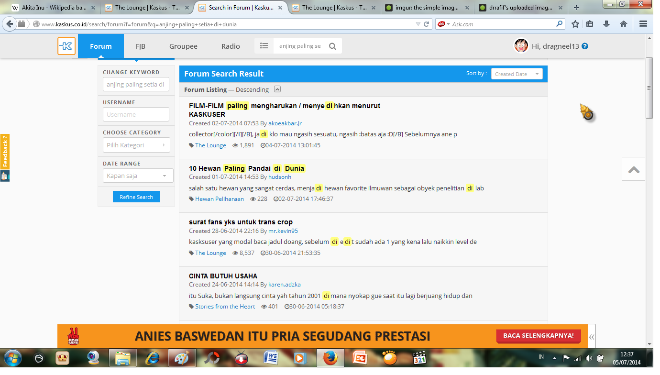Click the Kaskus header search box

300,46
